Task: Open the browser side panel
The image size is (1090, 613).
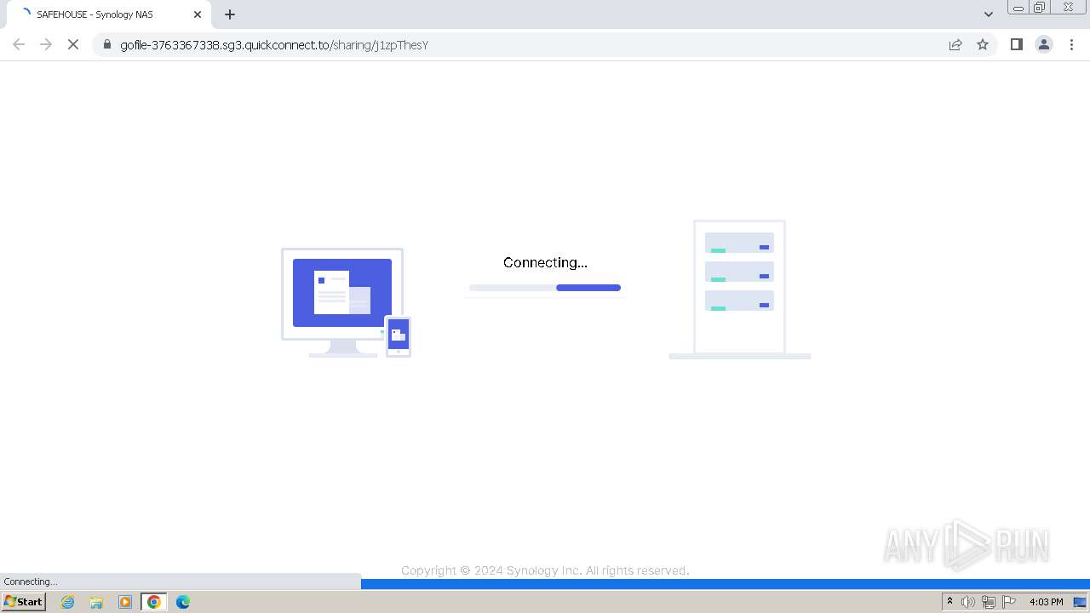Action: (1016, 44)
